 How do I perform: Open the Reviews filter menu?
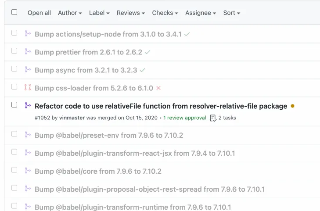click(x=130, y=13)
